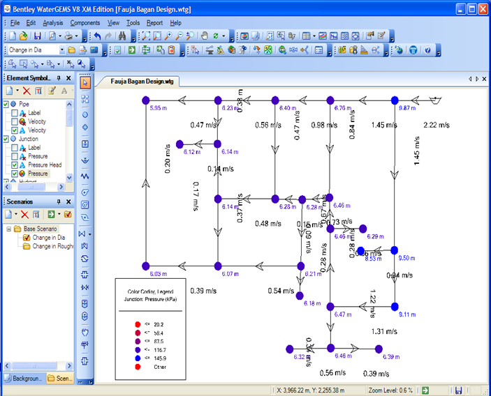Viewport: 491px width, 396px height.
Task: Open the Analysis menu
Action: coord(52,23)
